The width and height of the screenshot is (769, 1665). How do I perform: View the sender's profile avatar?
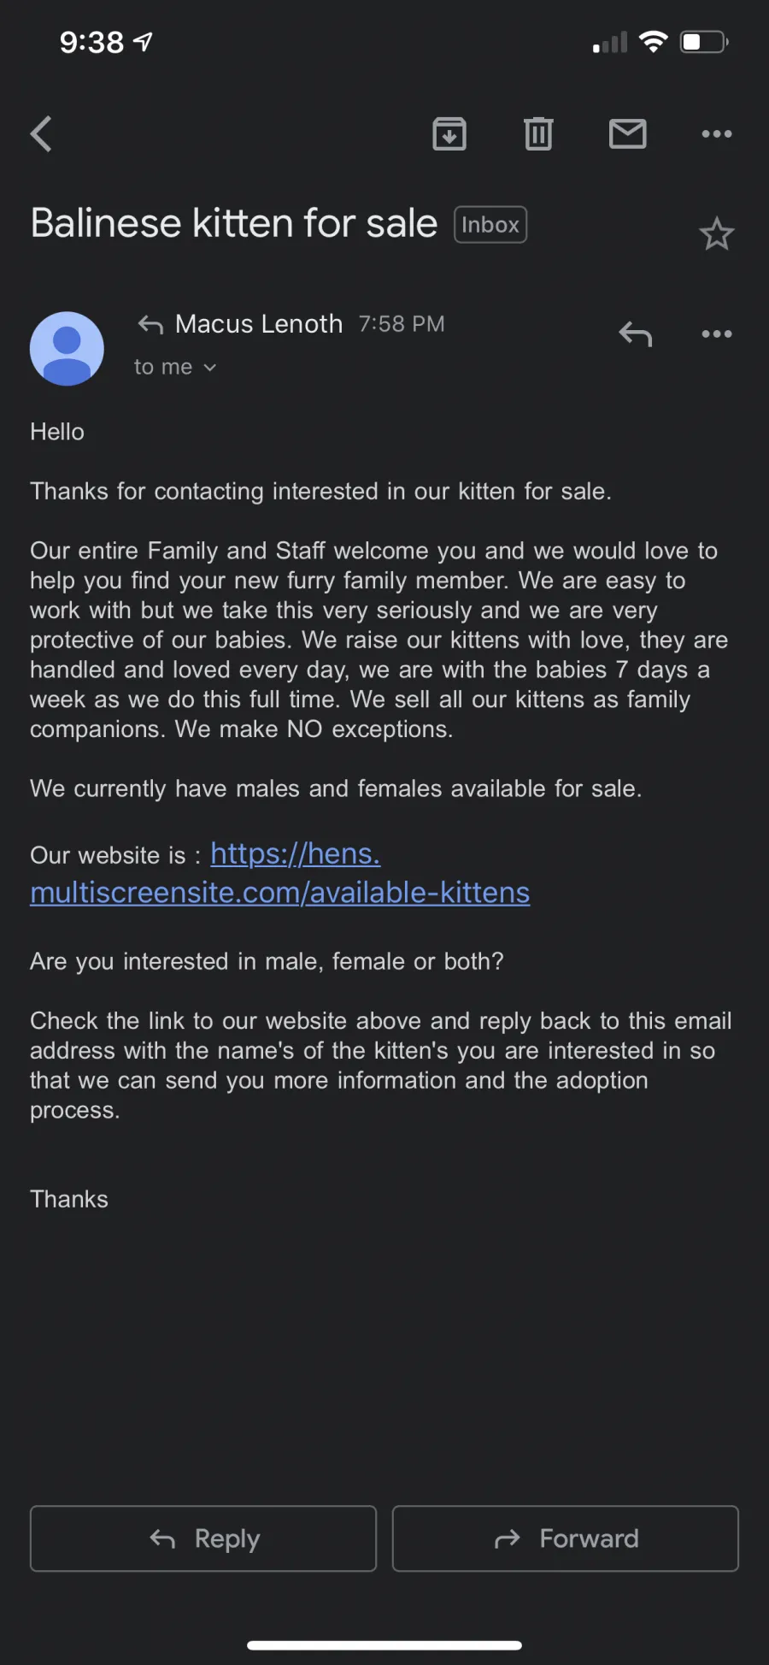tap(67, 348)
